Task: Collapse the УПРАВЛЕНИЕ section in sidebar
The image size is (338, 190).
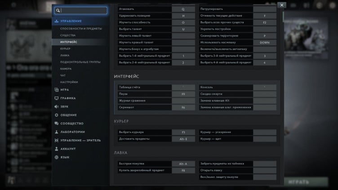Action: 71,21
